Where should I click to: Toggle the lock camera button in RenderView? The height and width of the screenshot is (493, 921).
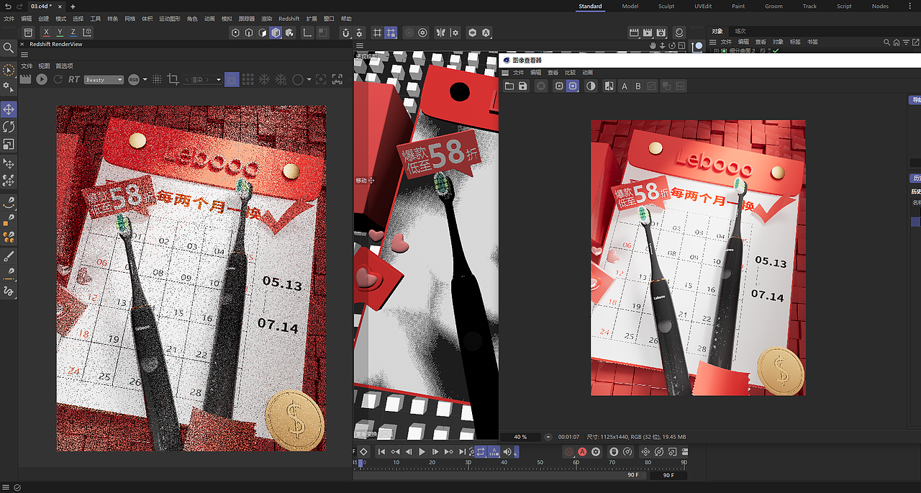pyautogui.click(x=232, y=79)
